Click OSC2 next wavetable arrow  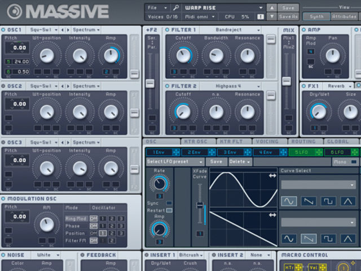pos(68,86)
